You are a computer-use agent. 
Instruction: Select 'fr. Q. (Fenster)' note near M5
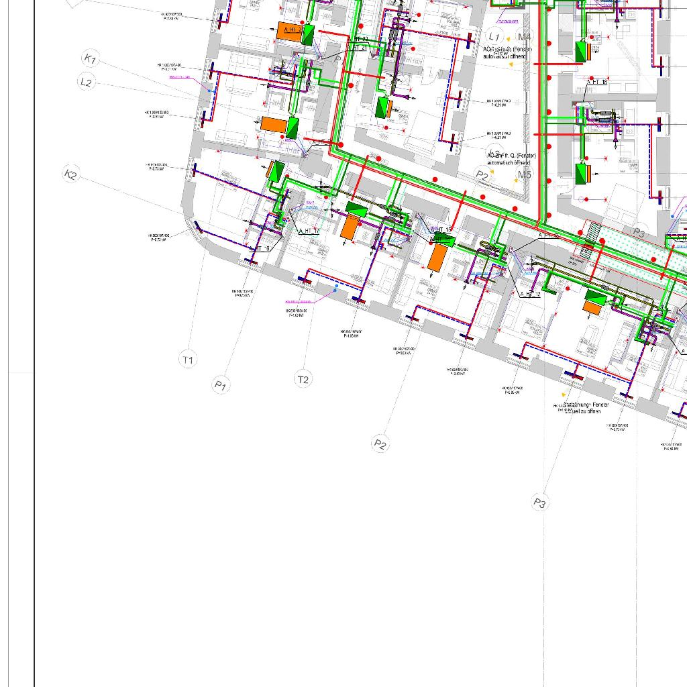click(520, 156)
